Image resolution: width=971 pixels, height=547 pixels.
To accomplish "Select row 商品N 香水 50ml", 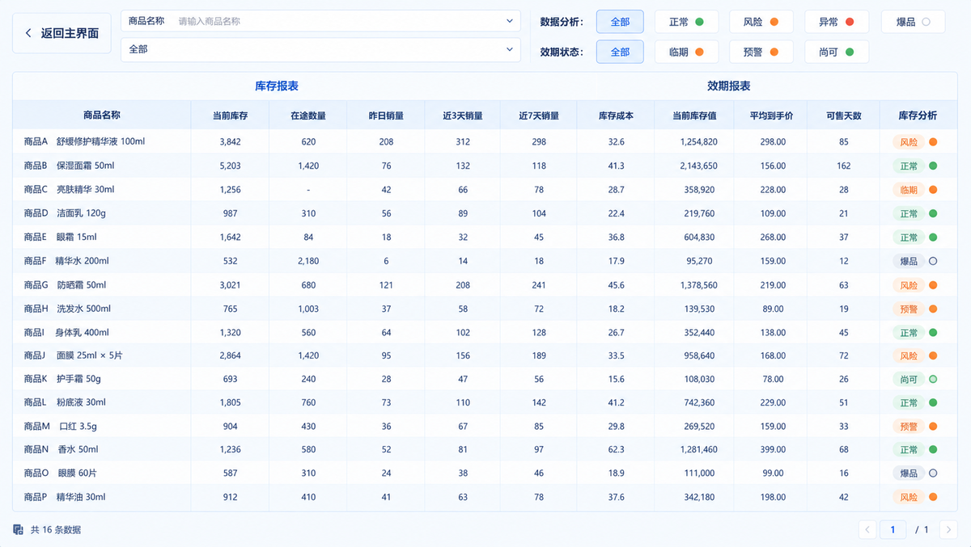I will [x=485, y=450].
